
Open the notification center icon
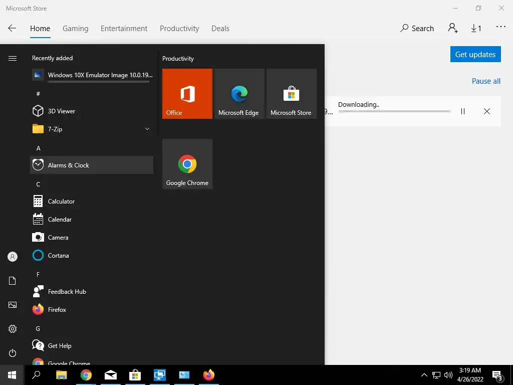[497, 375]
